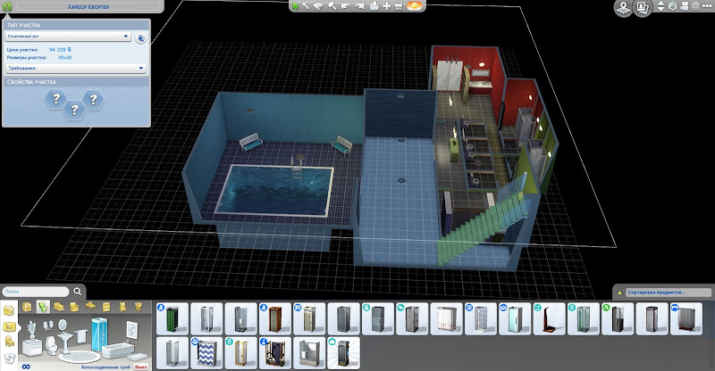Click the green house lot info icon

[7, 6]
